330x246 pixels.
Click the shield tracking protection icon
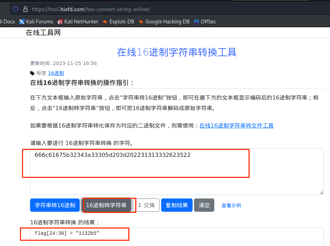pyautogui.click(x=16, y=9)
